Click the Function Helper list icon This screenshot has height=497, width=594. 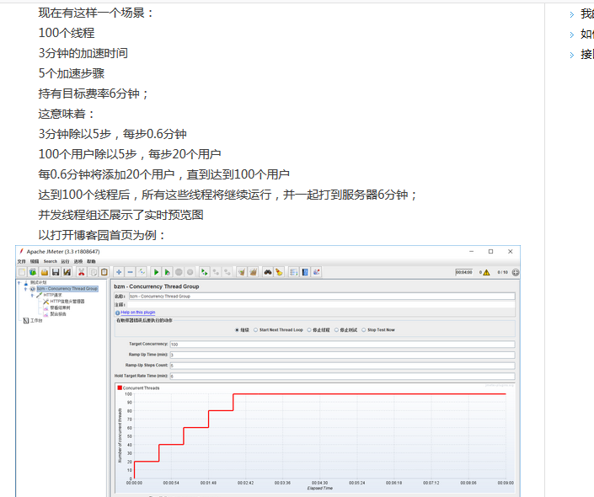tap(293, 272)
